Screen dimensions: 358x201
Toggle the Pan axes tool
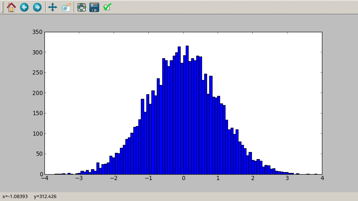click(52, 7)
